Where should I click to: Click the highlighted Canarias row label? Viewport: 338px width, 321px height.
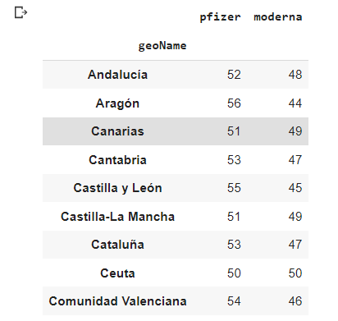[117, 131]
